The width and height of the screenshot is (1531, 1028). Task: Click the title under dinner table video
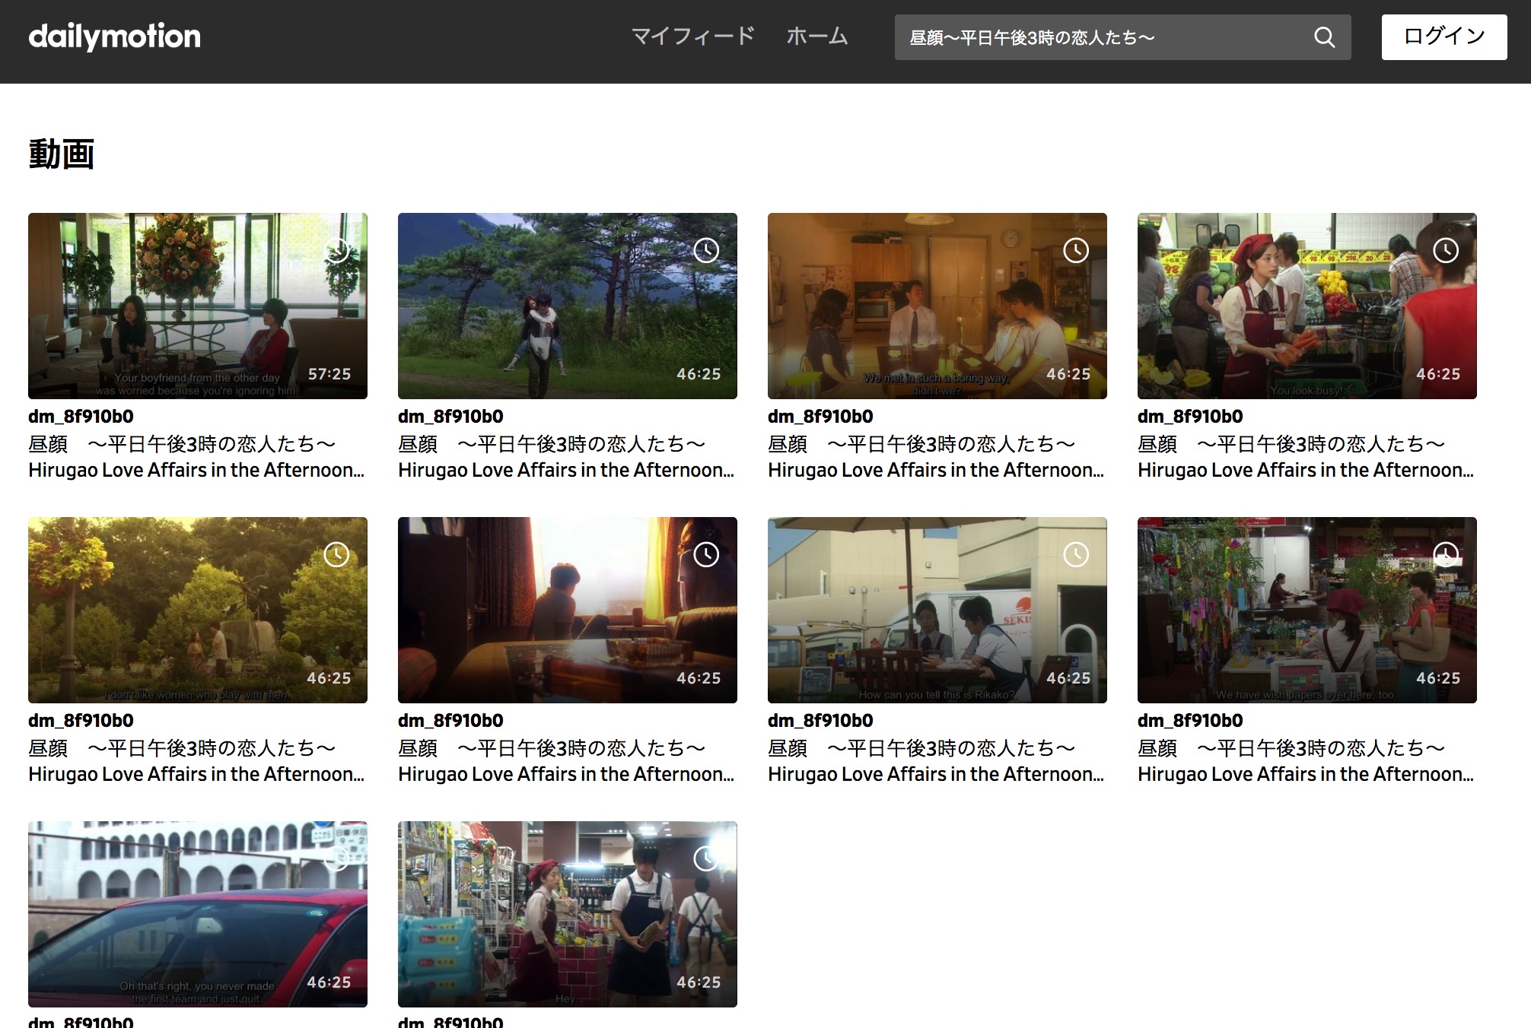[x=936, y=456]
